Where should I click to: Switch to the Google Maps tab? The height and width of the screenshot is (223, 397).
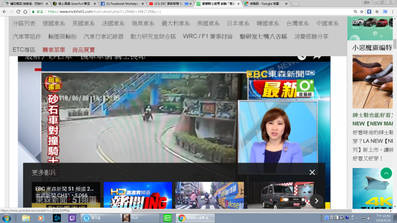click(266, 3)
